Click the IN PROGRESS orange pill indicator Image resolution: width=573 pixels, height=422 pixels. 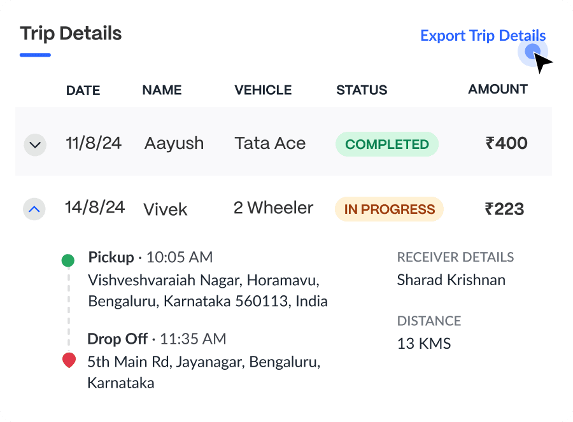click(x=388, y=209)
